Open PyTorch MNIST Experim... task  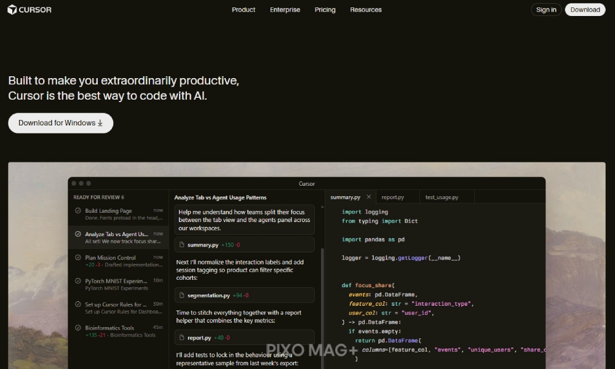tap(119, 284)
